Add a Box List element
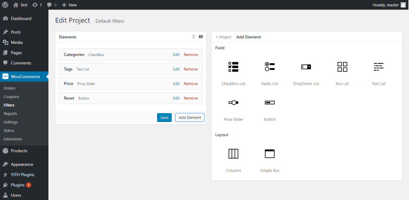The width and height of the screenshot is (409, 200). [342, 67]
